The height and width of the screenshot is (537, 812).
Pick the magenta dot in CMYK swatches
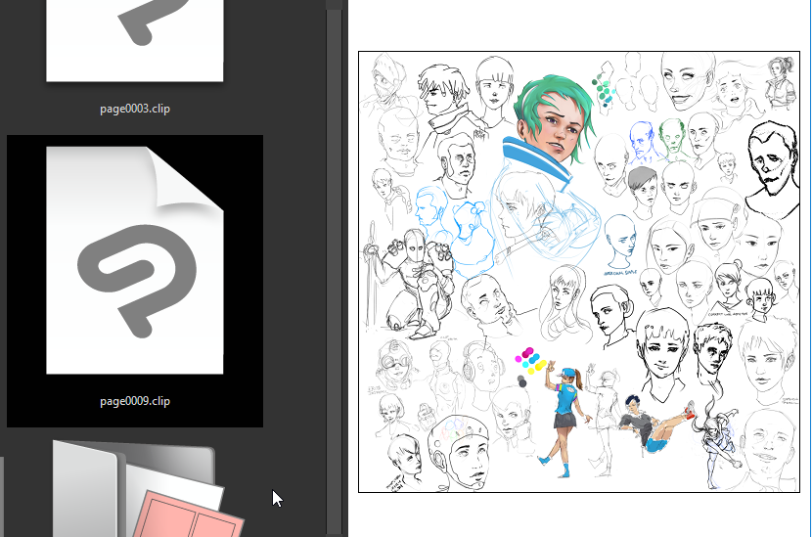coord(529,352)
